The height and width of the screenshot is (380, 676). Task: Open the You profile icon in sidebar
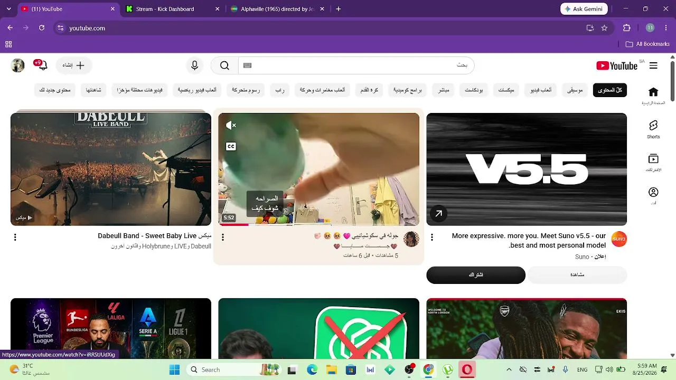653,195
